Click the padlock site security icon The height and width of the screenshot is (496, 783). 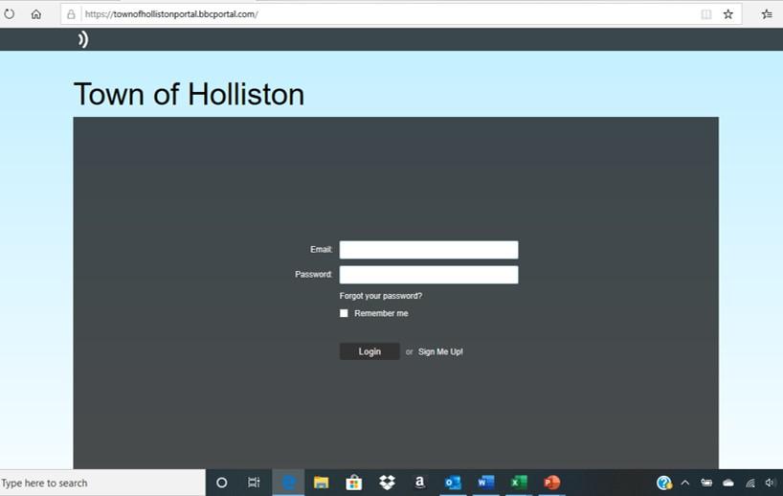[x=71, y=14]
